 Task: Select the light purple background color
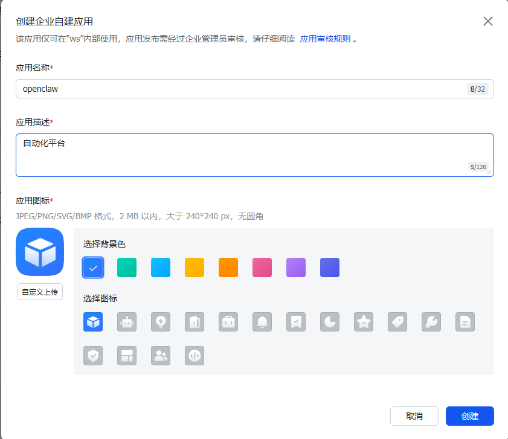[x=296, y=268]
